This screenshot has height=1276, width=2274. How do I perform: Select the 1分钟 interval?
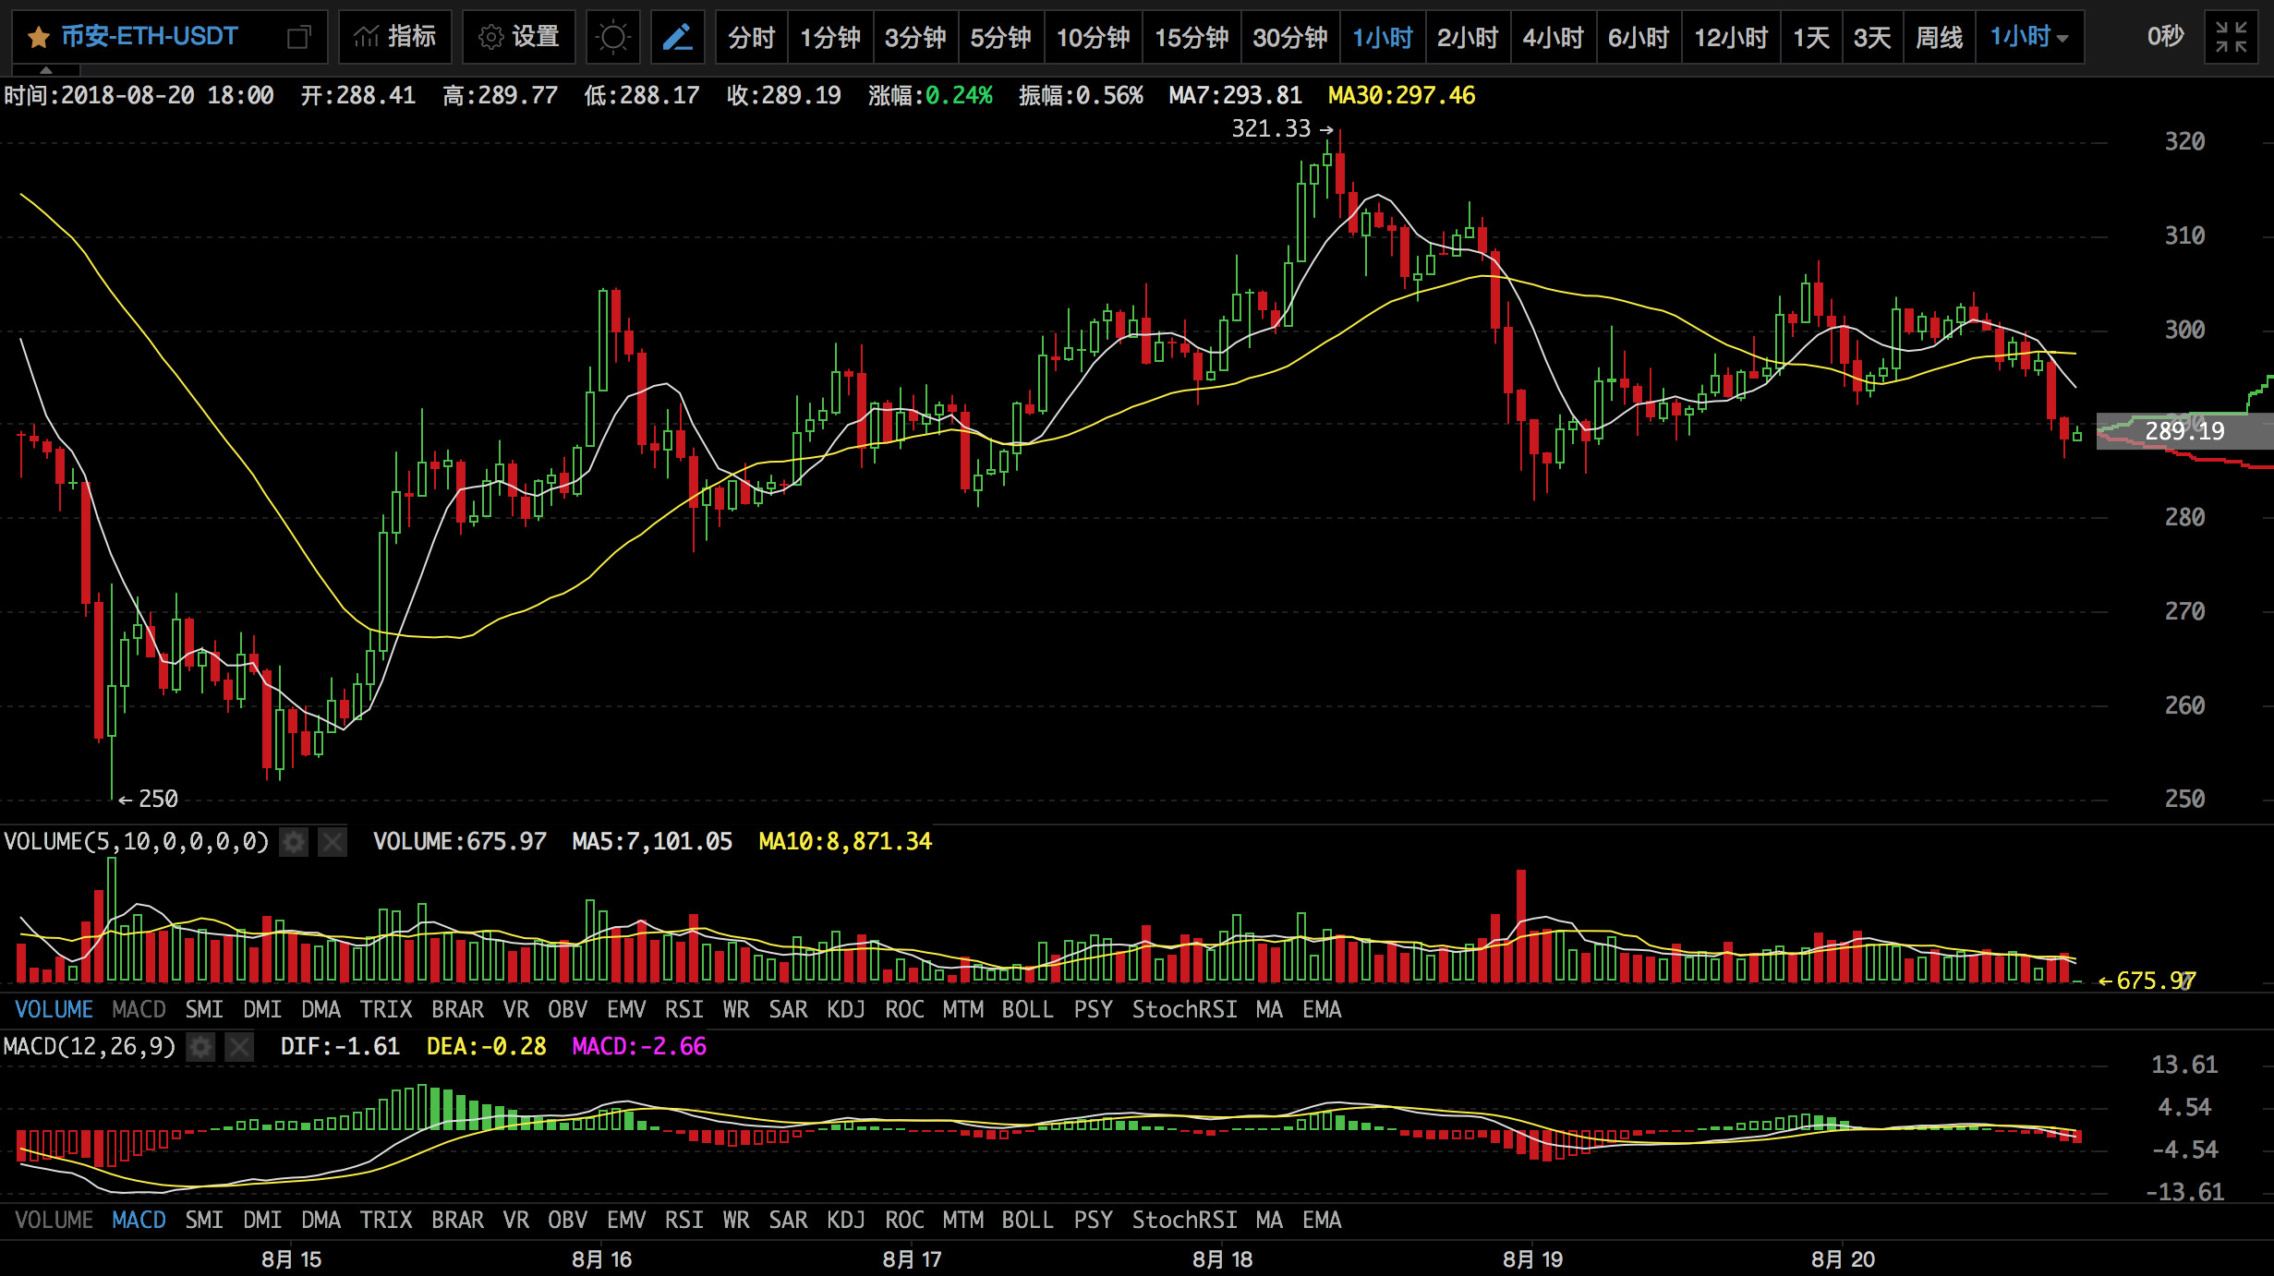pos(830,38)
